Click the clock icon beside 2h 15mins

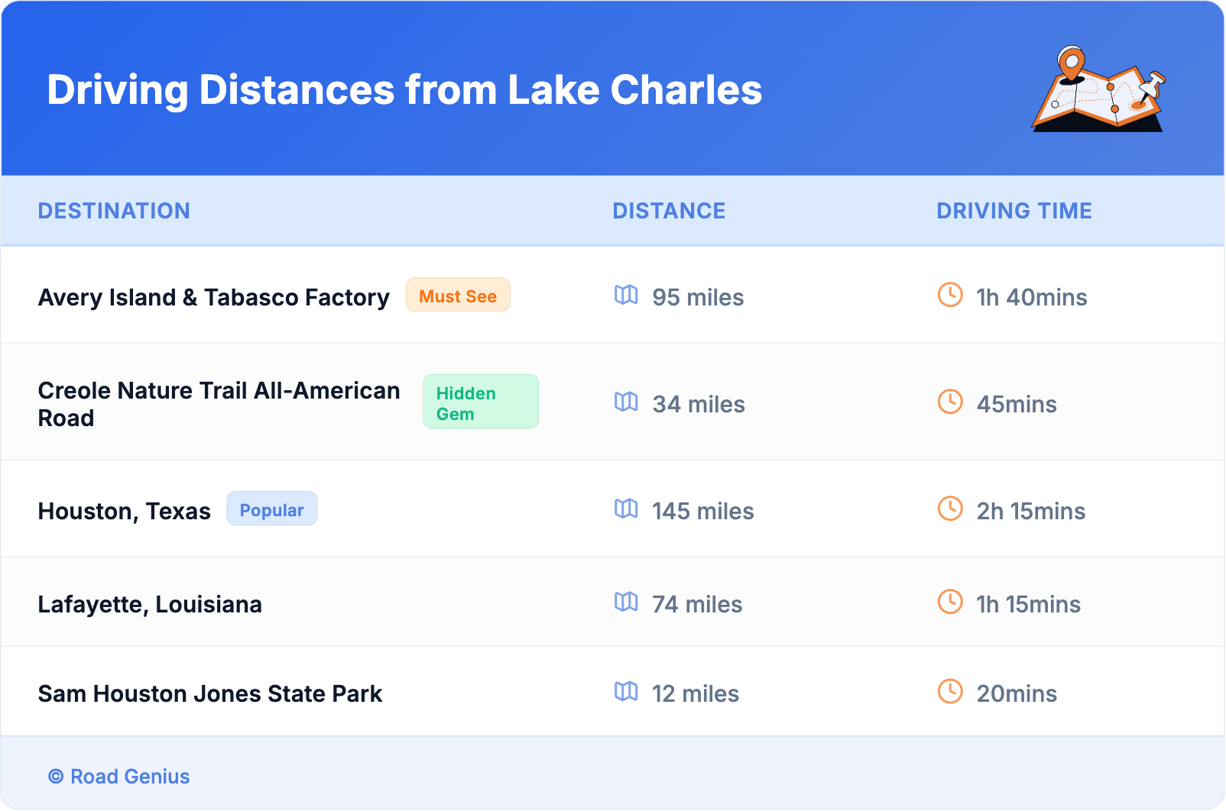tap(950, 509)
